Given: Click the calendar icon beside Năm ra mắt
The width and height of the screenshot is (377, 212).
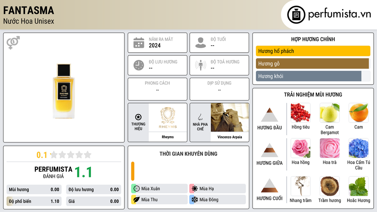Looking at the screenshot, I should (139, 43).
